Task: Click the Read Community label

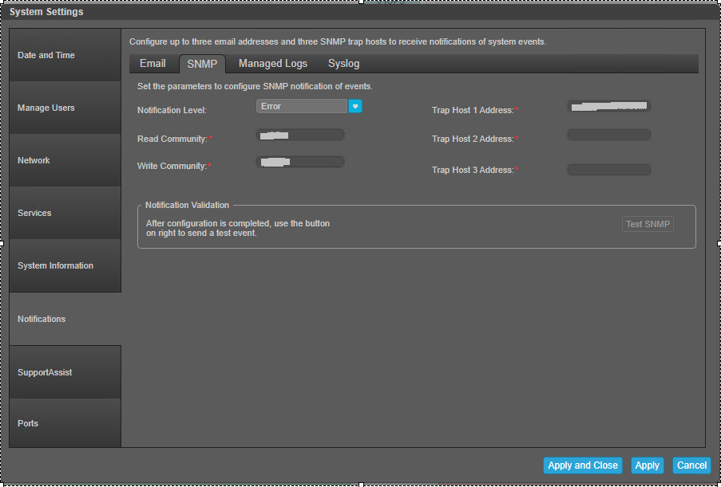Action: (x=174, y=139)
